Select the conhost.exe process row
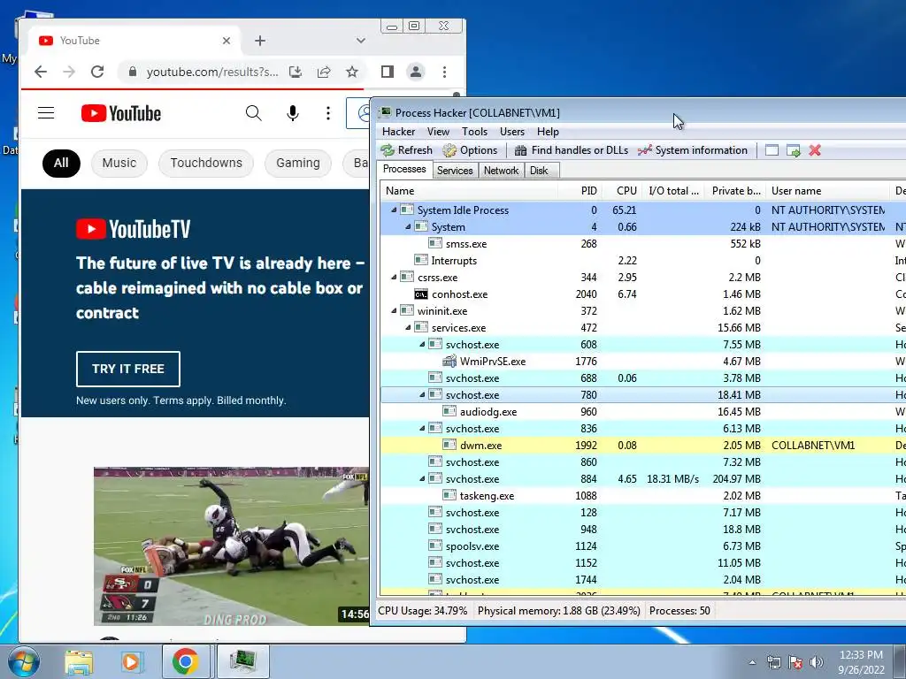This screenshot has width=906, height=679. tap(642, 294)
